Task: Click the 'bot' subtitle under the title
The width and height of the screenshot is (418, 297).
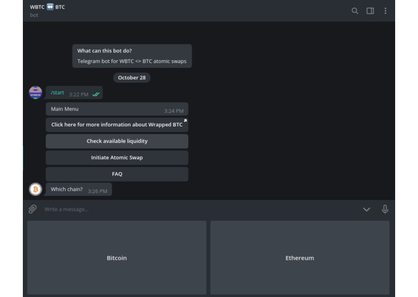Action: (x=34, y=15)
